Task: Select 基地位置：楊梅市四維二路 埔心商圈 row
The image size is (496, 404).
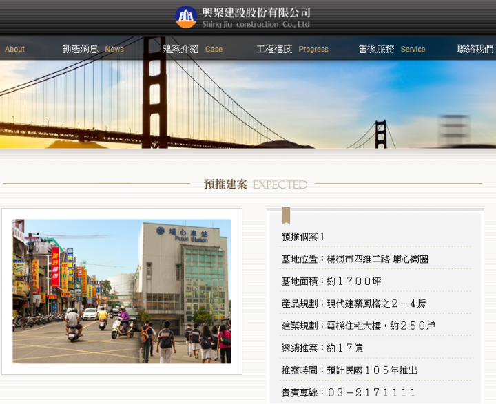Action: click(355, 259)
